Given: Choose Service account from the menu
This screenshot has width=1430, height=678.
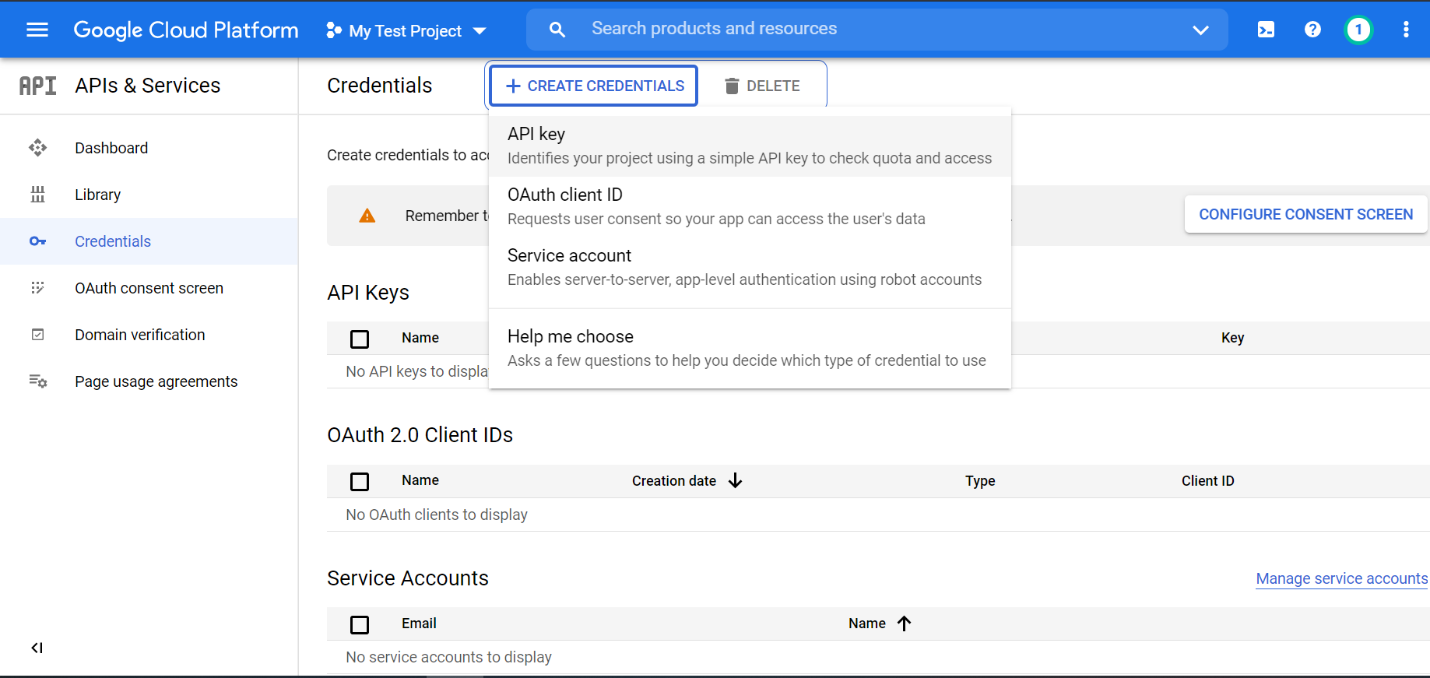Looking at the screenshot, I should pos(750,268).
